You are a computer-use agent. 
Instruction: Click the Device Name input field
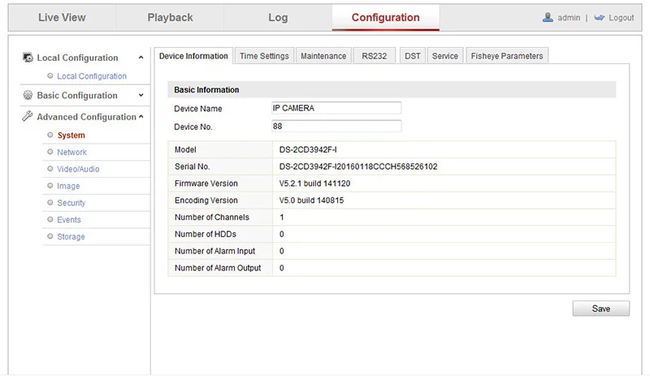click(336, 108)
